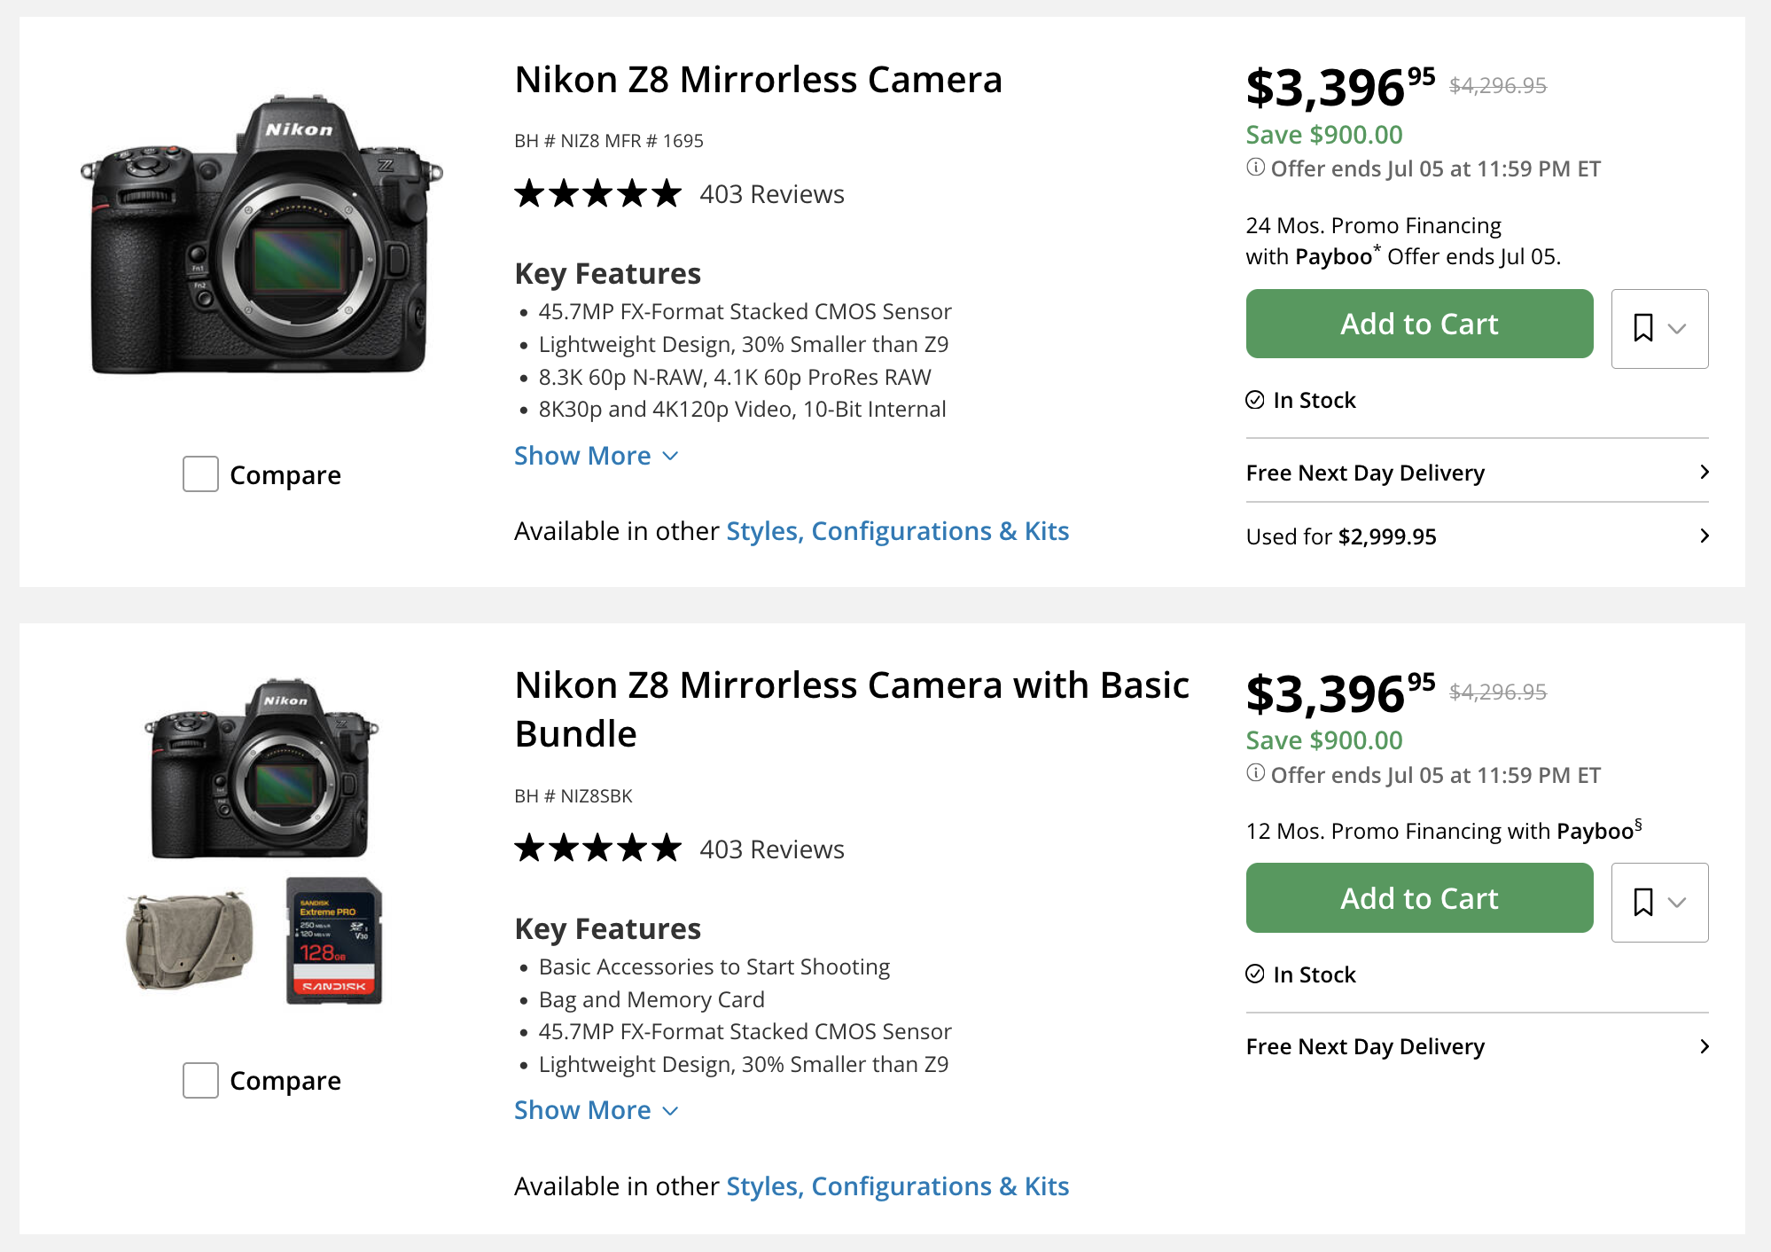
Task: Expand Show More under first Key Features
Action: (x=597, y=456)
